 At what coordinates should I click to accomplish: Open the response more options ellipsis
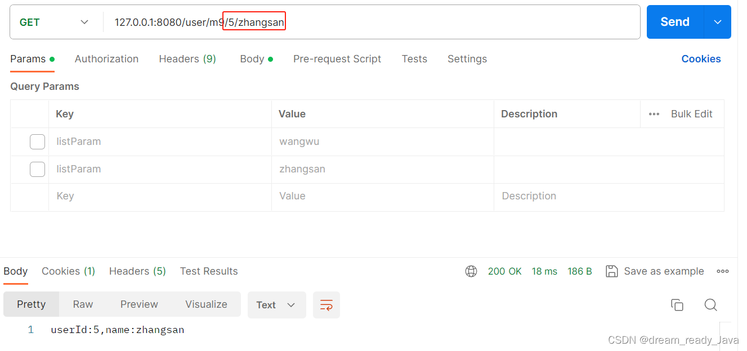723,271
